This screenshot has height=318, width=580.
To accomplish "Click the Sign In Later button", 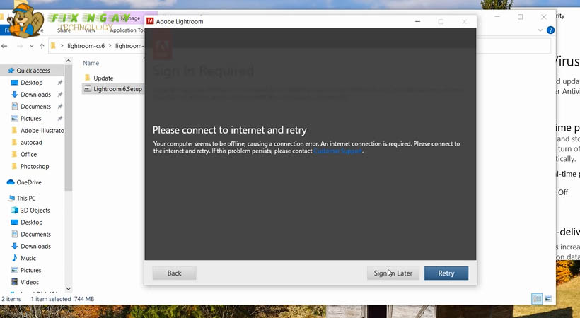I will tap(393, 273).
